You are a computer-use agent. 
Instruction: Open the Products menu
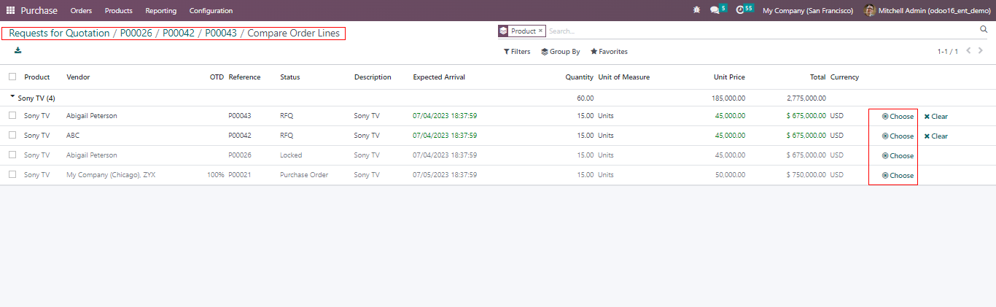click(x=118, y=10)
